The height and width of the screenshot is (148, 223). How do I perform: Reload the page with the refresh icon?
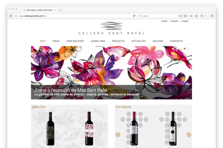point(134,16)
